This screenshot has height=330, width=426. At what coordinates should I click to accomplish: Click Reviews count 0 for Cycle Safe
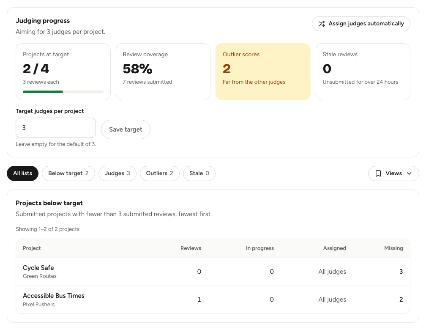tap(199, 272)
